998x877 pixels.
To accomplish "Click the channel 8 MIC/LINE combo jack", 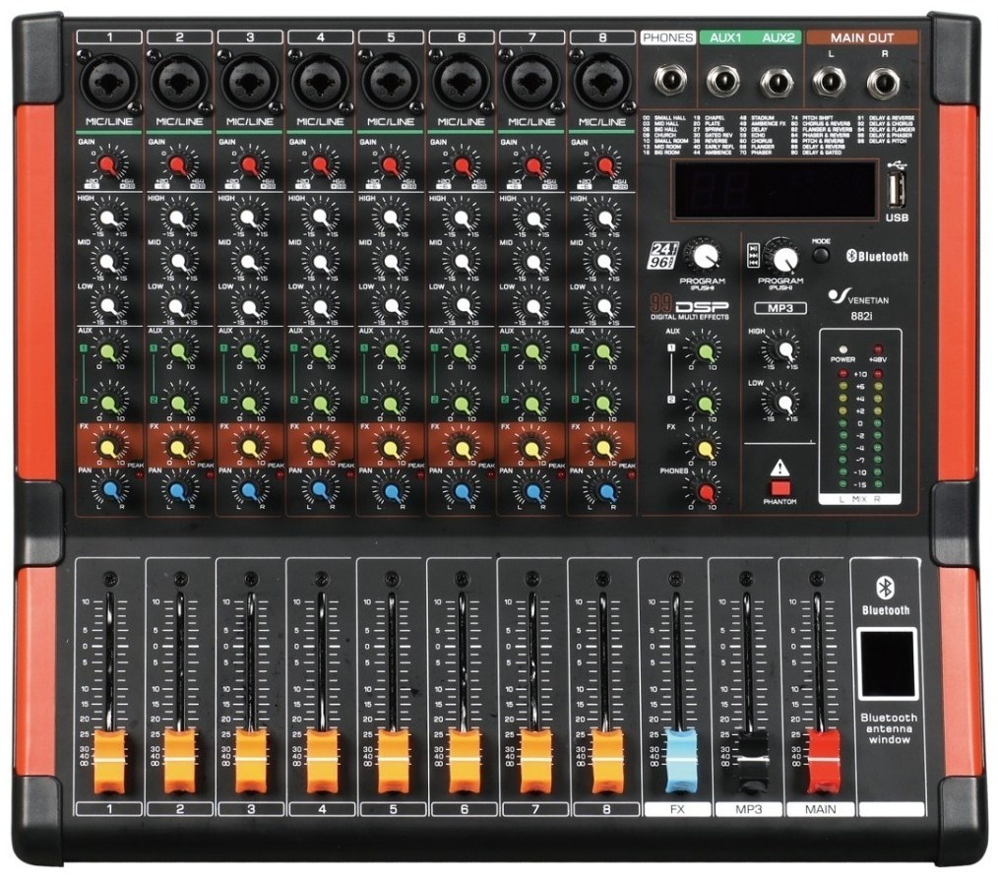I will [x=602, y=82].
